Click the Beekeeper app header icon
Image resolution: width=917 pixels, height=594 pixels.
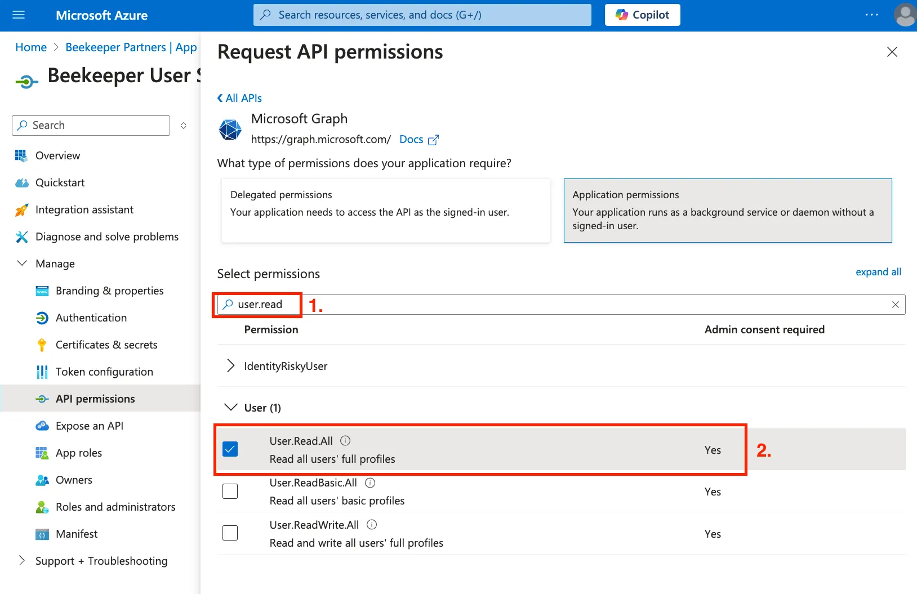(x=27, y=82)
